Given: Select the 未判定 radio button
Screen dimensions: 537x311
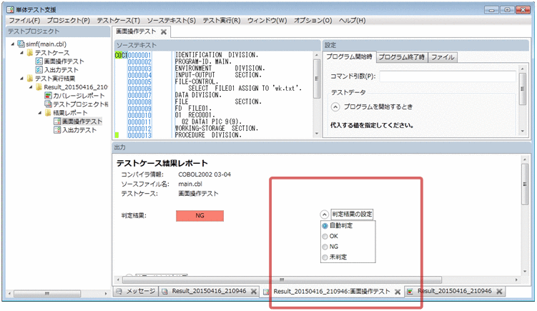Looking at the screenshot, I should pyautogui.click(x=325, y=257).
